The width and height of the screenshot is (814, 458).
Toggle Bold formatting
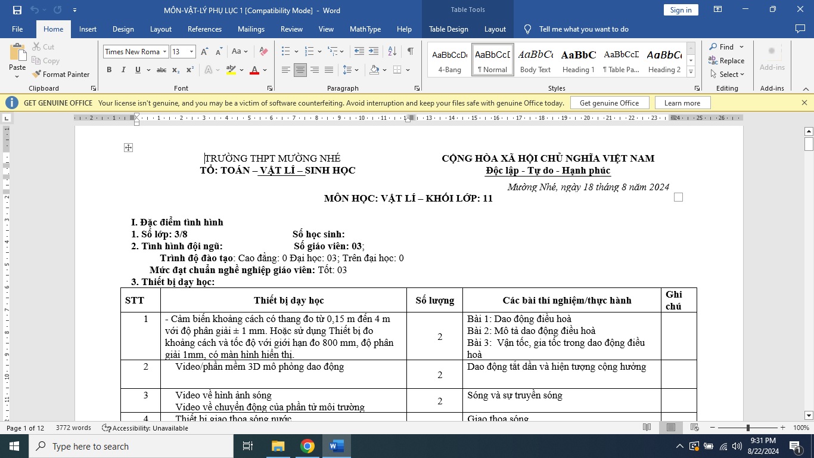click(x=109, y=70)
